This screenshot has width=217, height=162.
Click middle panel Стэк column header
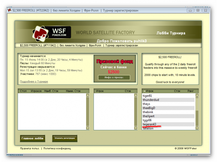[x=128, y=91]
